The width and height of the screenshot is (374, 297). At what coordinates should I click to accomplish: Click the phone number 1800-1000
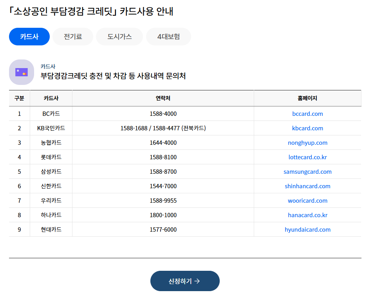point(163,215)
